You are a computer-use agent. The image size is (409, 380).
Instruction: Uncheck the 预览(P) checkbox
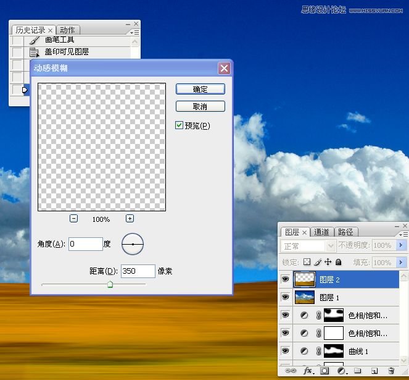[x=179, y=125]
